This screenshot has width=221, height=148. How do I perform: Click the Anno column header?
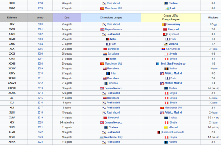(40, 18)
